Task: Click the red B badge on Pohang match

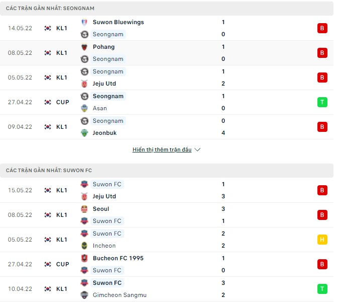Action: point(322,53)
